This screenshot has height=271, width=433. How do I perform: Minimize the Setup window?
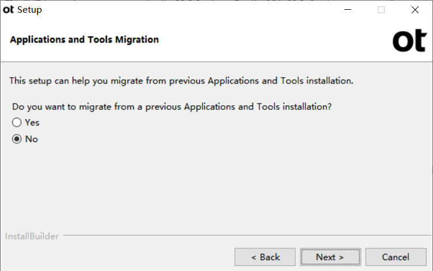pos(348,10)
